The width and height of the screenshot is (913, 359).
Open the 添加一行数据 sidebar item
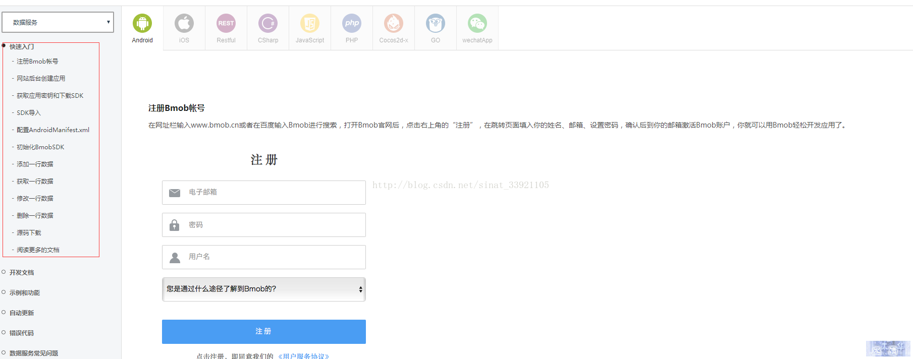coord(35,164)
